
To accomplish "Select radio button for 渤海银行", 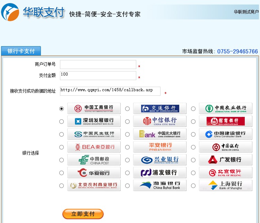I will pos(127,186).
